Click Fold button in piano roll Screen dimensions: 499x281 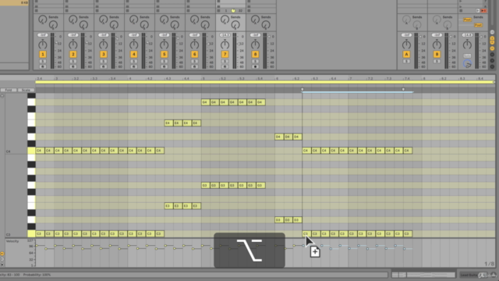9,91
